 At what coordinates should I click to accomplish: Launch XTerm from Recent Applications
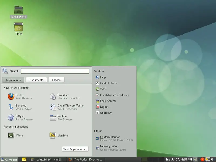tap(15, 136)
